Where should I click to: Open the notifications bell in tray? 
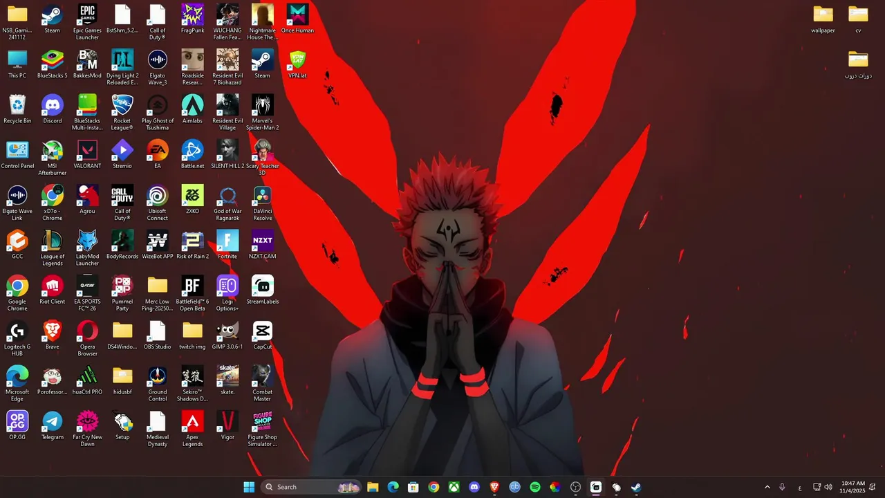[873, 487]
